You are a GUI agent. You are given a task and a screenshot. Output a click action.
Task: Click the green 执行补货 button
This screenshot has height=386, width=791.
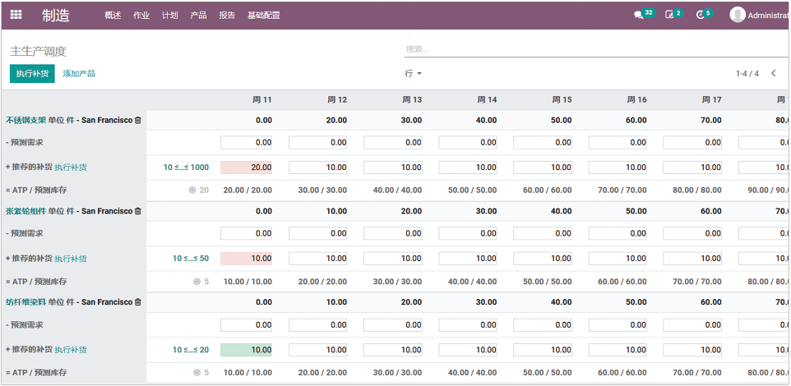click(x=32, y=74)
